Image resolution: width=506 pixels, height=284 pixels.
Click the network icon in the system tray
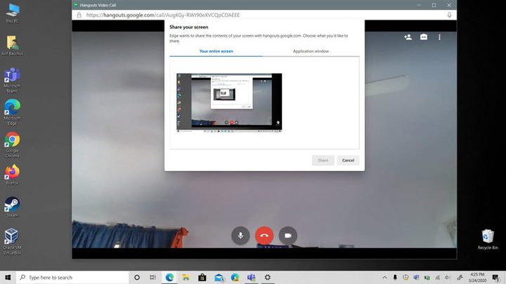point(438,277)
